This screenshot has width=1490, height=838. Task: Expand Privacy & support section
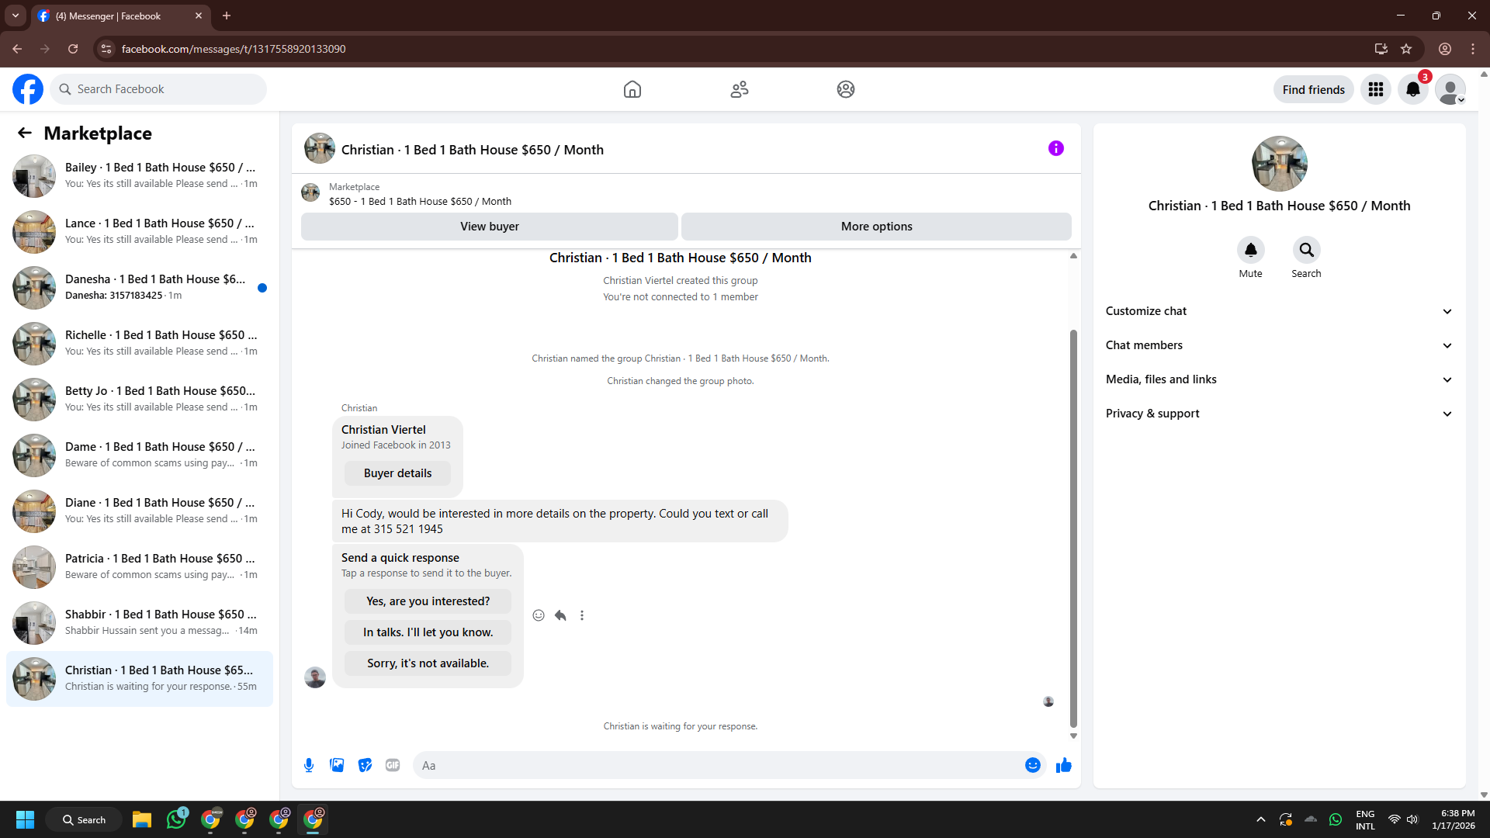1278,414
